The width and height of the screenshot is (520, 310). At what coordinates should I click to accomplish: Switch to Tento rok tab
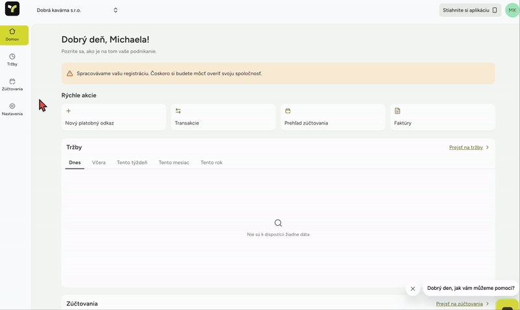point(211,163)
